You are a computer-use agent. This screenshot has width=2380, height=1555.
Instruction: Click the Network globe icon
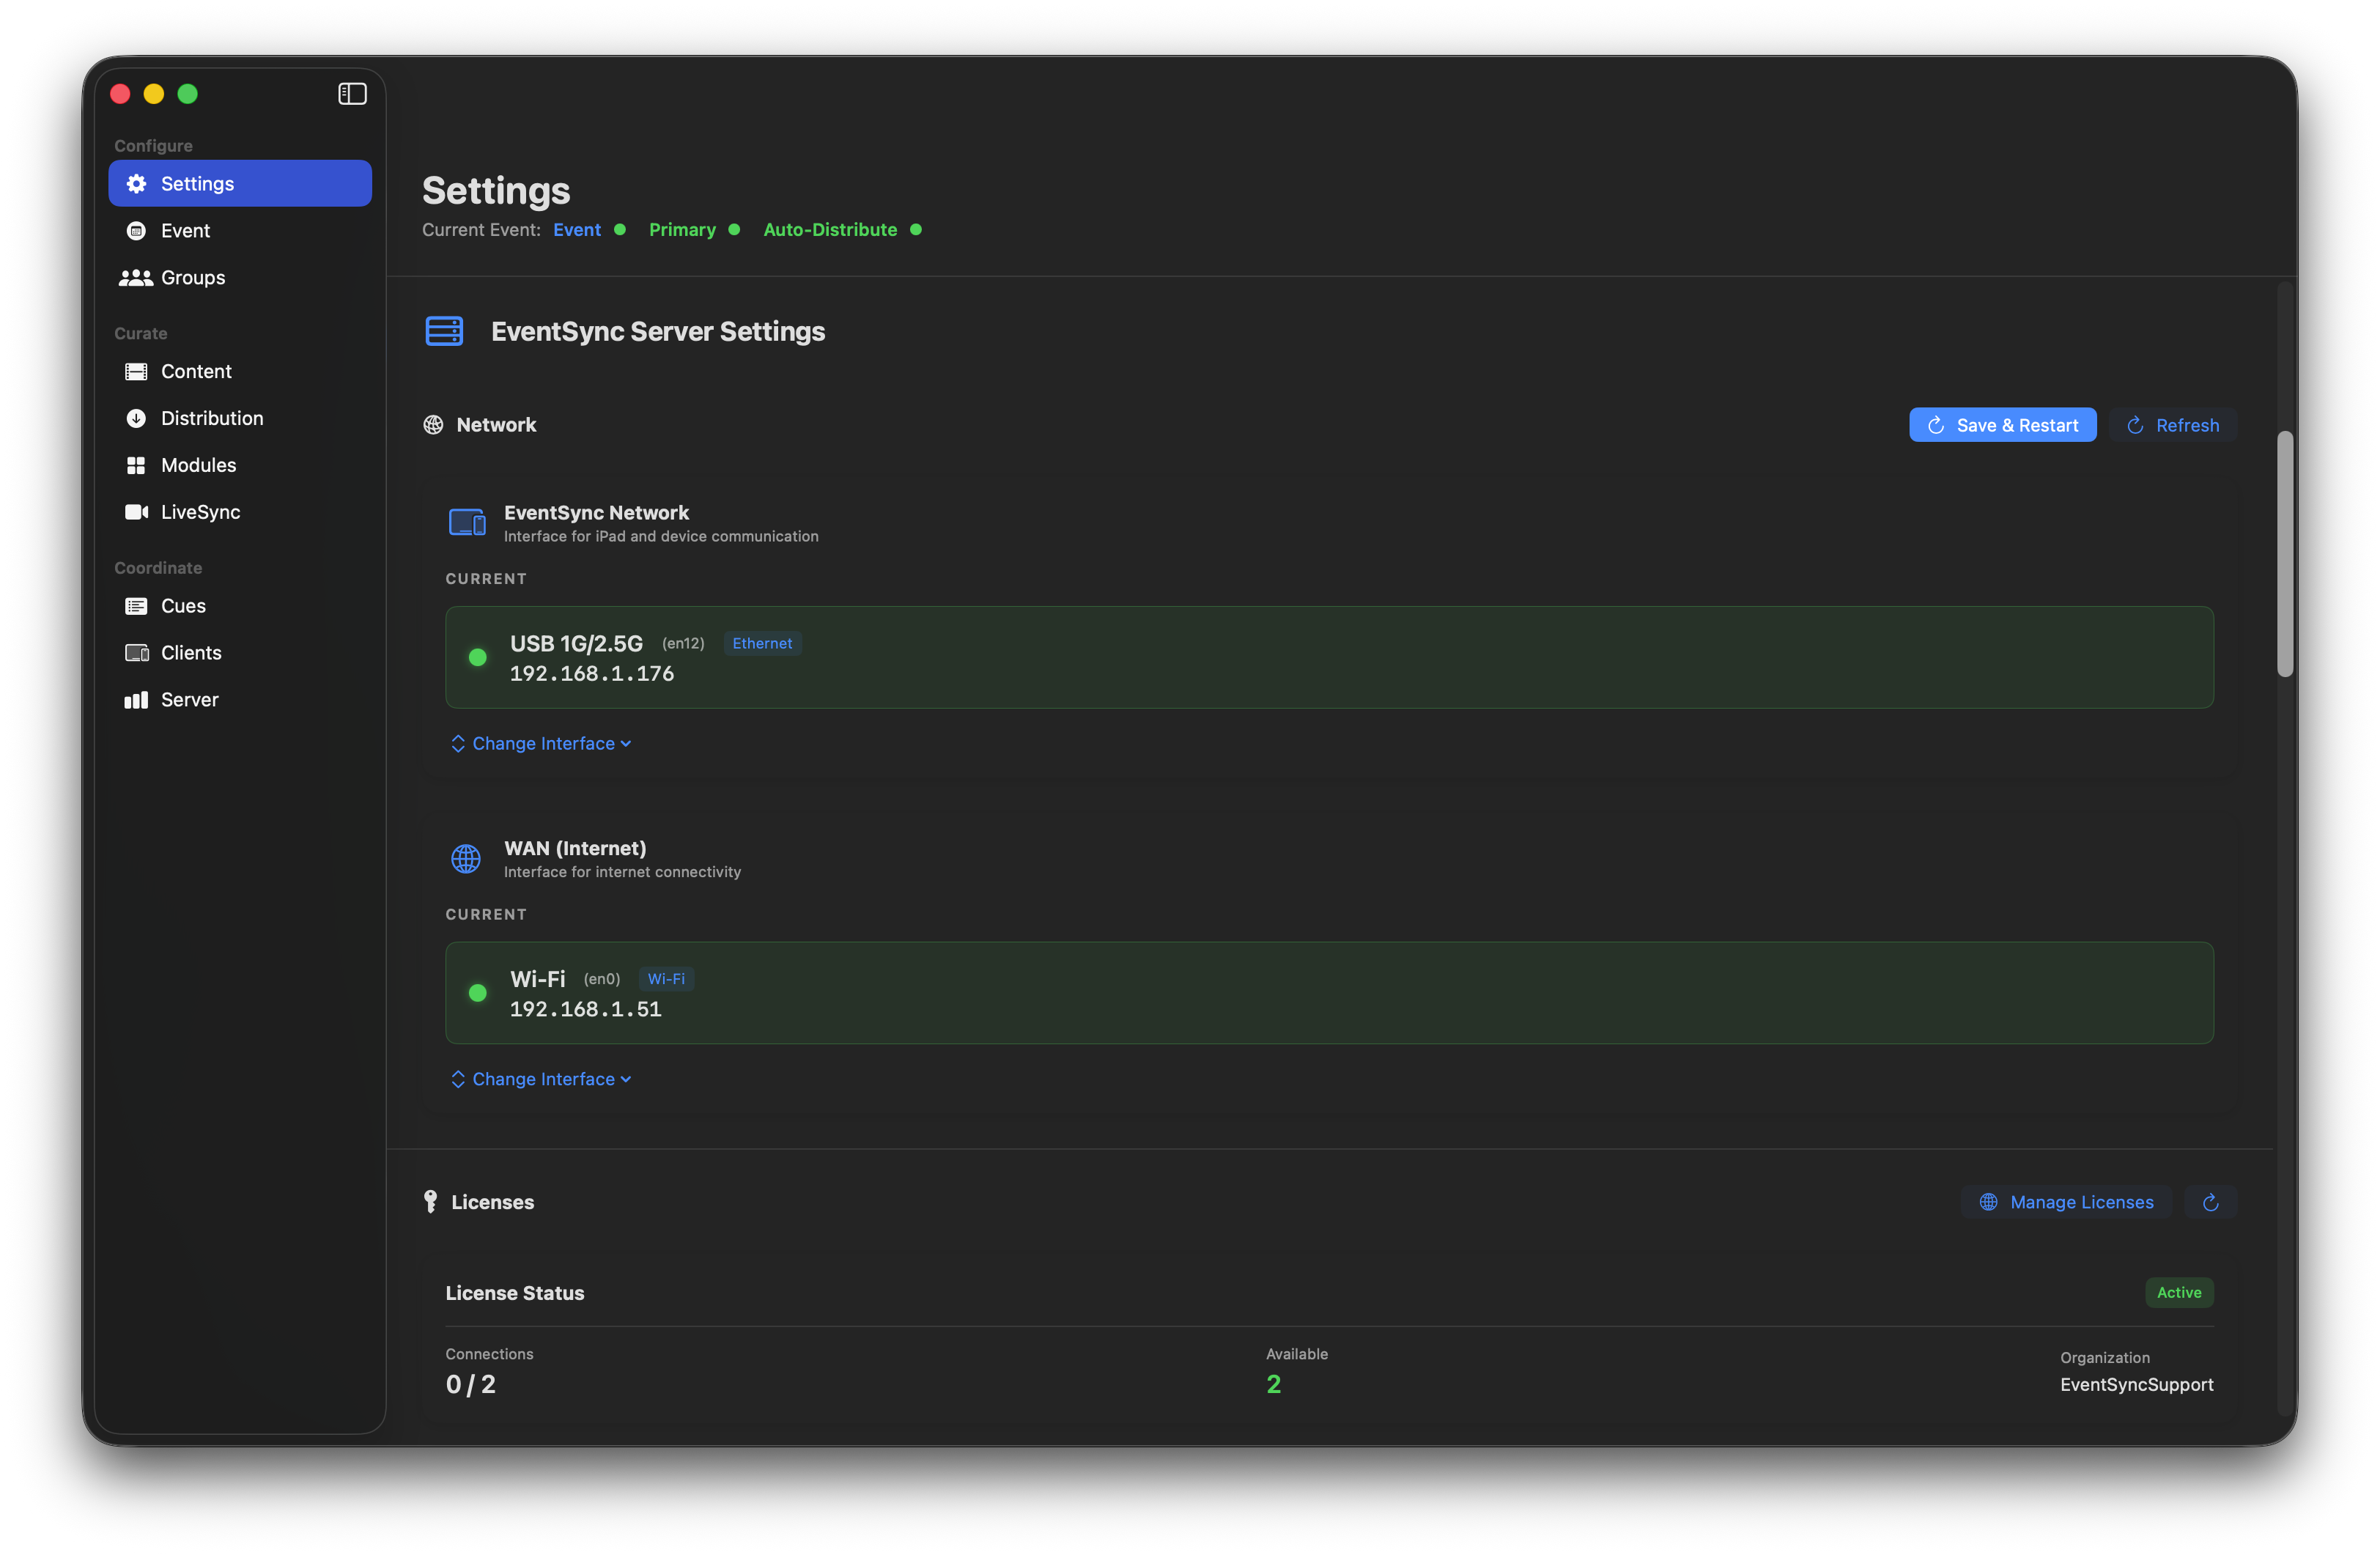pyautogui.click(x=433, y=425)
